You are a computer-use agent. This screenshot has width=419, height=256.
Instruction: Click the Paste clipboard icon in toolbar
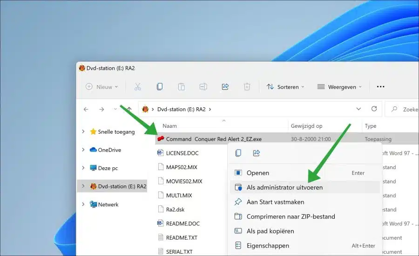tap(182, 87)
